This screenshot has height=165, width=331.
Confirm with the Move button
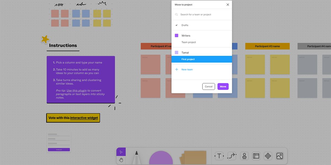(223, 86)
